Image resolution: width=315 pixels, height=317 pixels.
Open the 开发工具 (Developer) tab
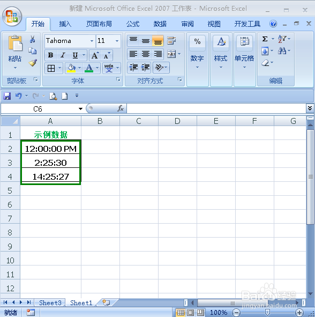pos(247,24)
